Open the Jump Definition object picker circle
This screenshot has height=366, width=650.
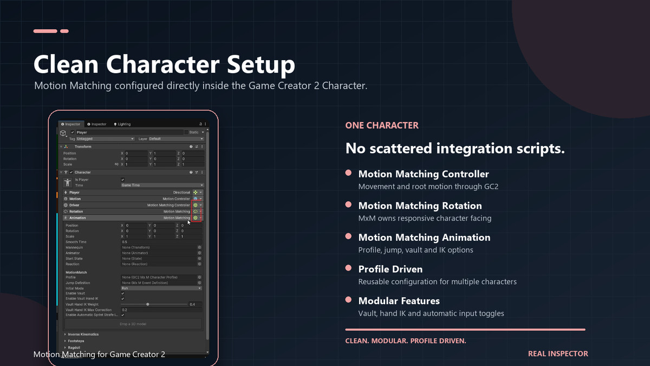[199, 282]
